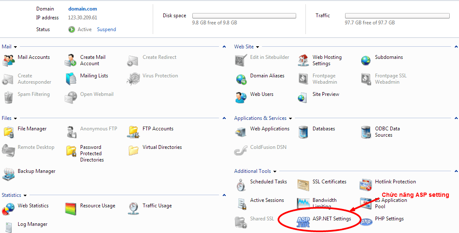Screen dimensions: 459x233
Task: Click the FTP Accounts link
Action: tap(158, 129)
